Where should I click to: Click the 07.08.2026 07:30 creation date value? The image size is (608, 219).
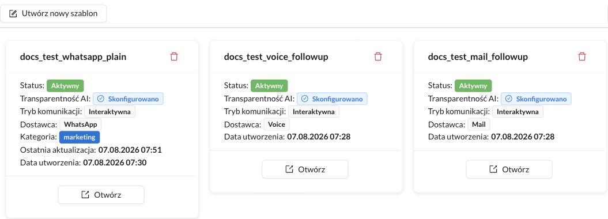click(x=115, y=163)
